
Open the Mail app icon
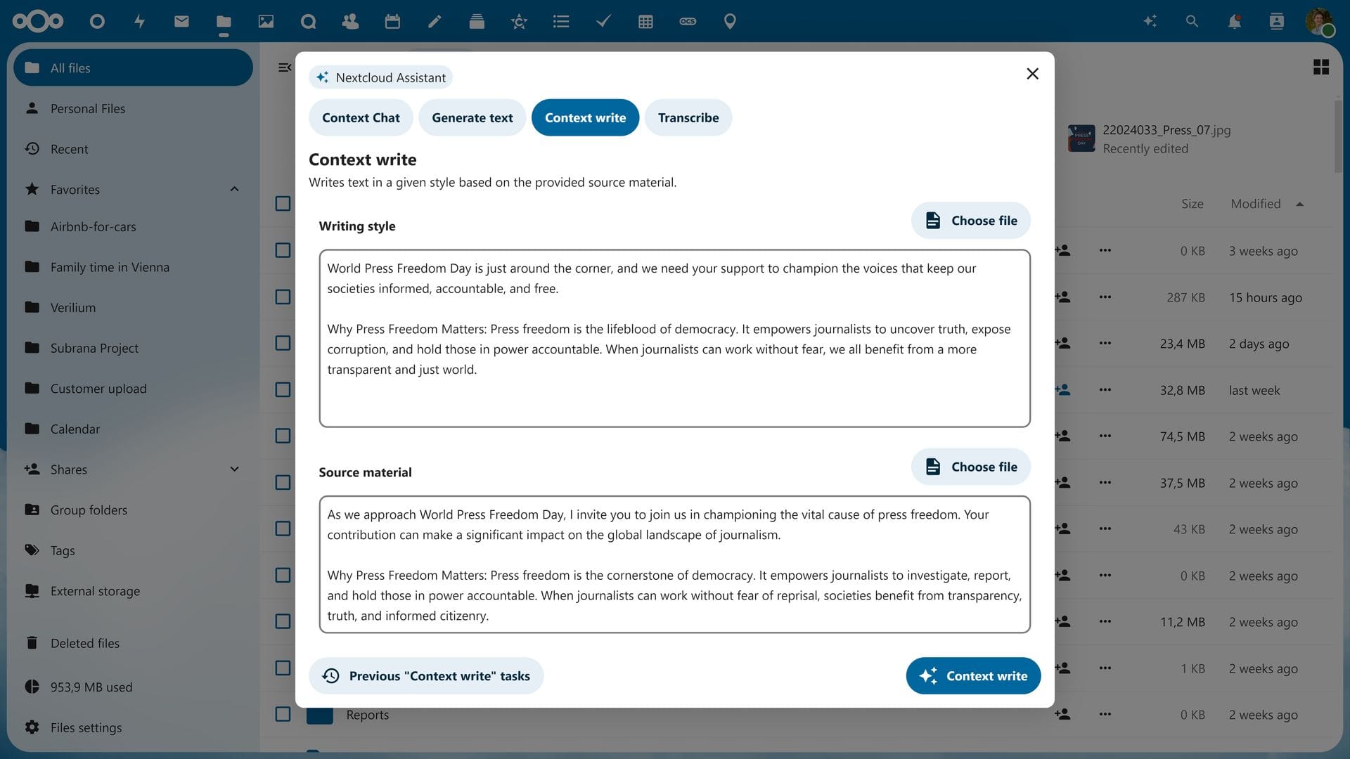181,21
